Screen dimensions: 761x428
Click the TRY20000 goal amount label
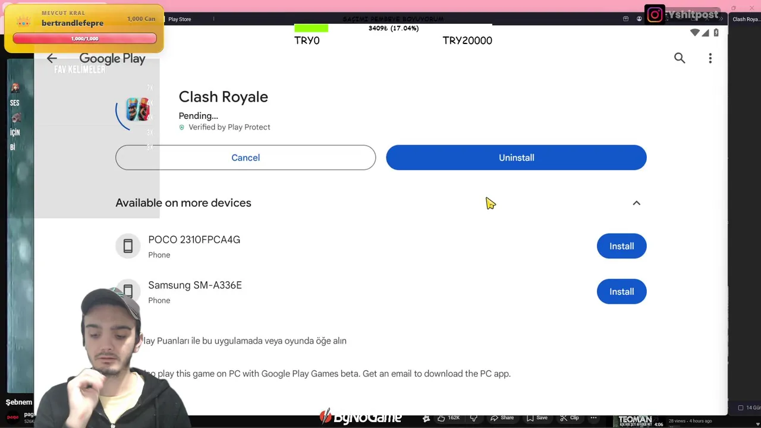pos(467,40)
